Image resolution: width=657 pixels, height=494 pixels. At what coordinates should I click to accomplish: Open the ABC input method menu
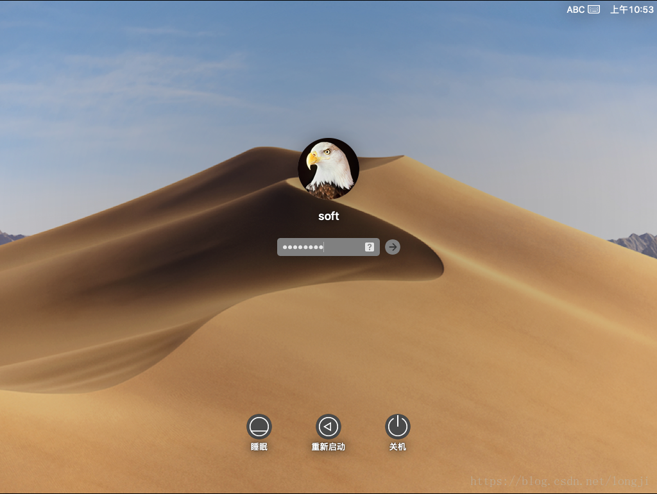pyautogui.click(x=576, y=9)
